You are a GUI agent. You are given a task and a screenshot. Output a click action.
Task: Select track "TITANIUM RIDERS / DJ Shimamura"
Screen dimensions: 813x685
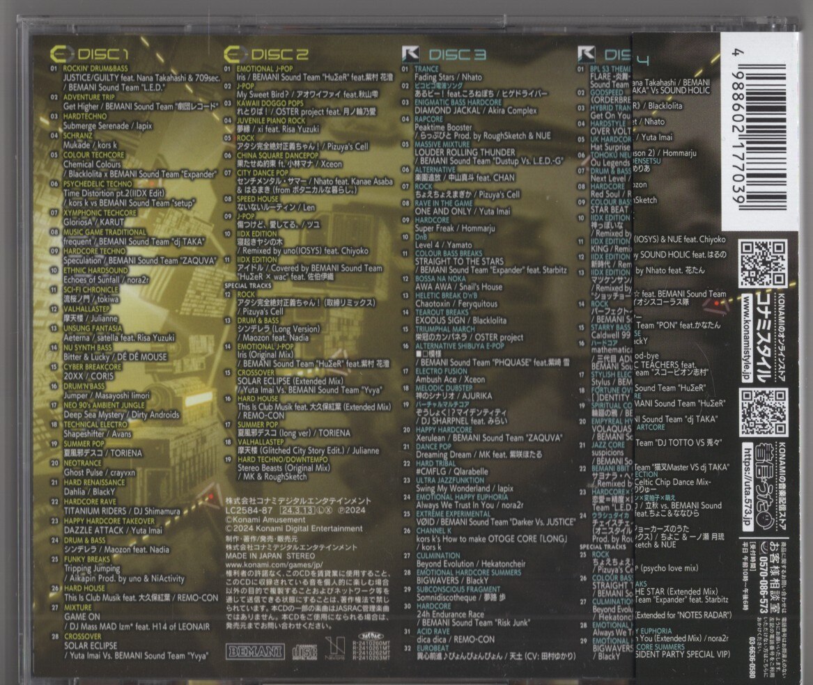[122, 511]
